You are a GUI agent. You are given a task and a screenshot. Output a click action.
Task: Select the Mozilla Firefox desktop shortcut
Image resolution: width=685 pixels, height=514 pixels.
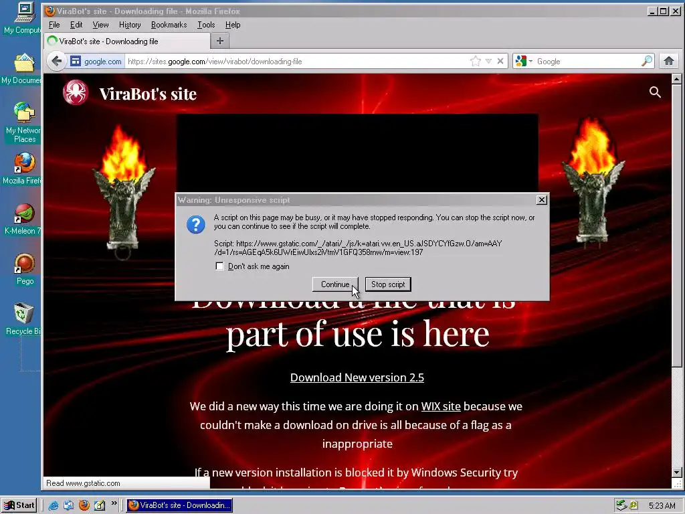coord(24,169)
